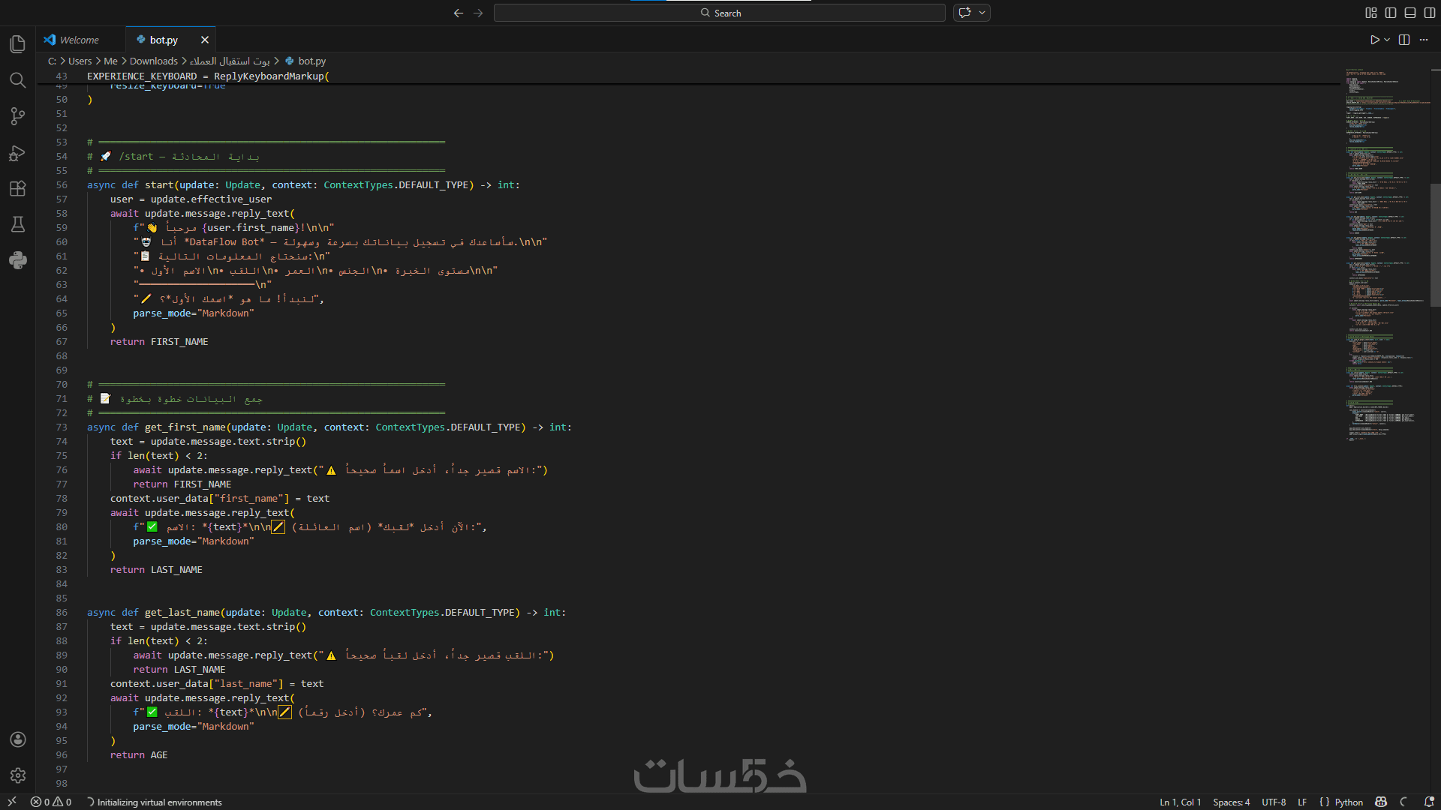Change Python language mode in status bar
Screen dimensions: 1441x810
click(1349, 802)
